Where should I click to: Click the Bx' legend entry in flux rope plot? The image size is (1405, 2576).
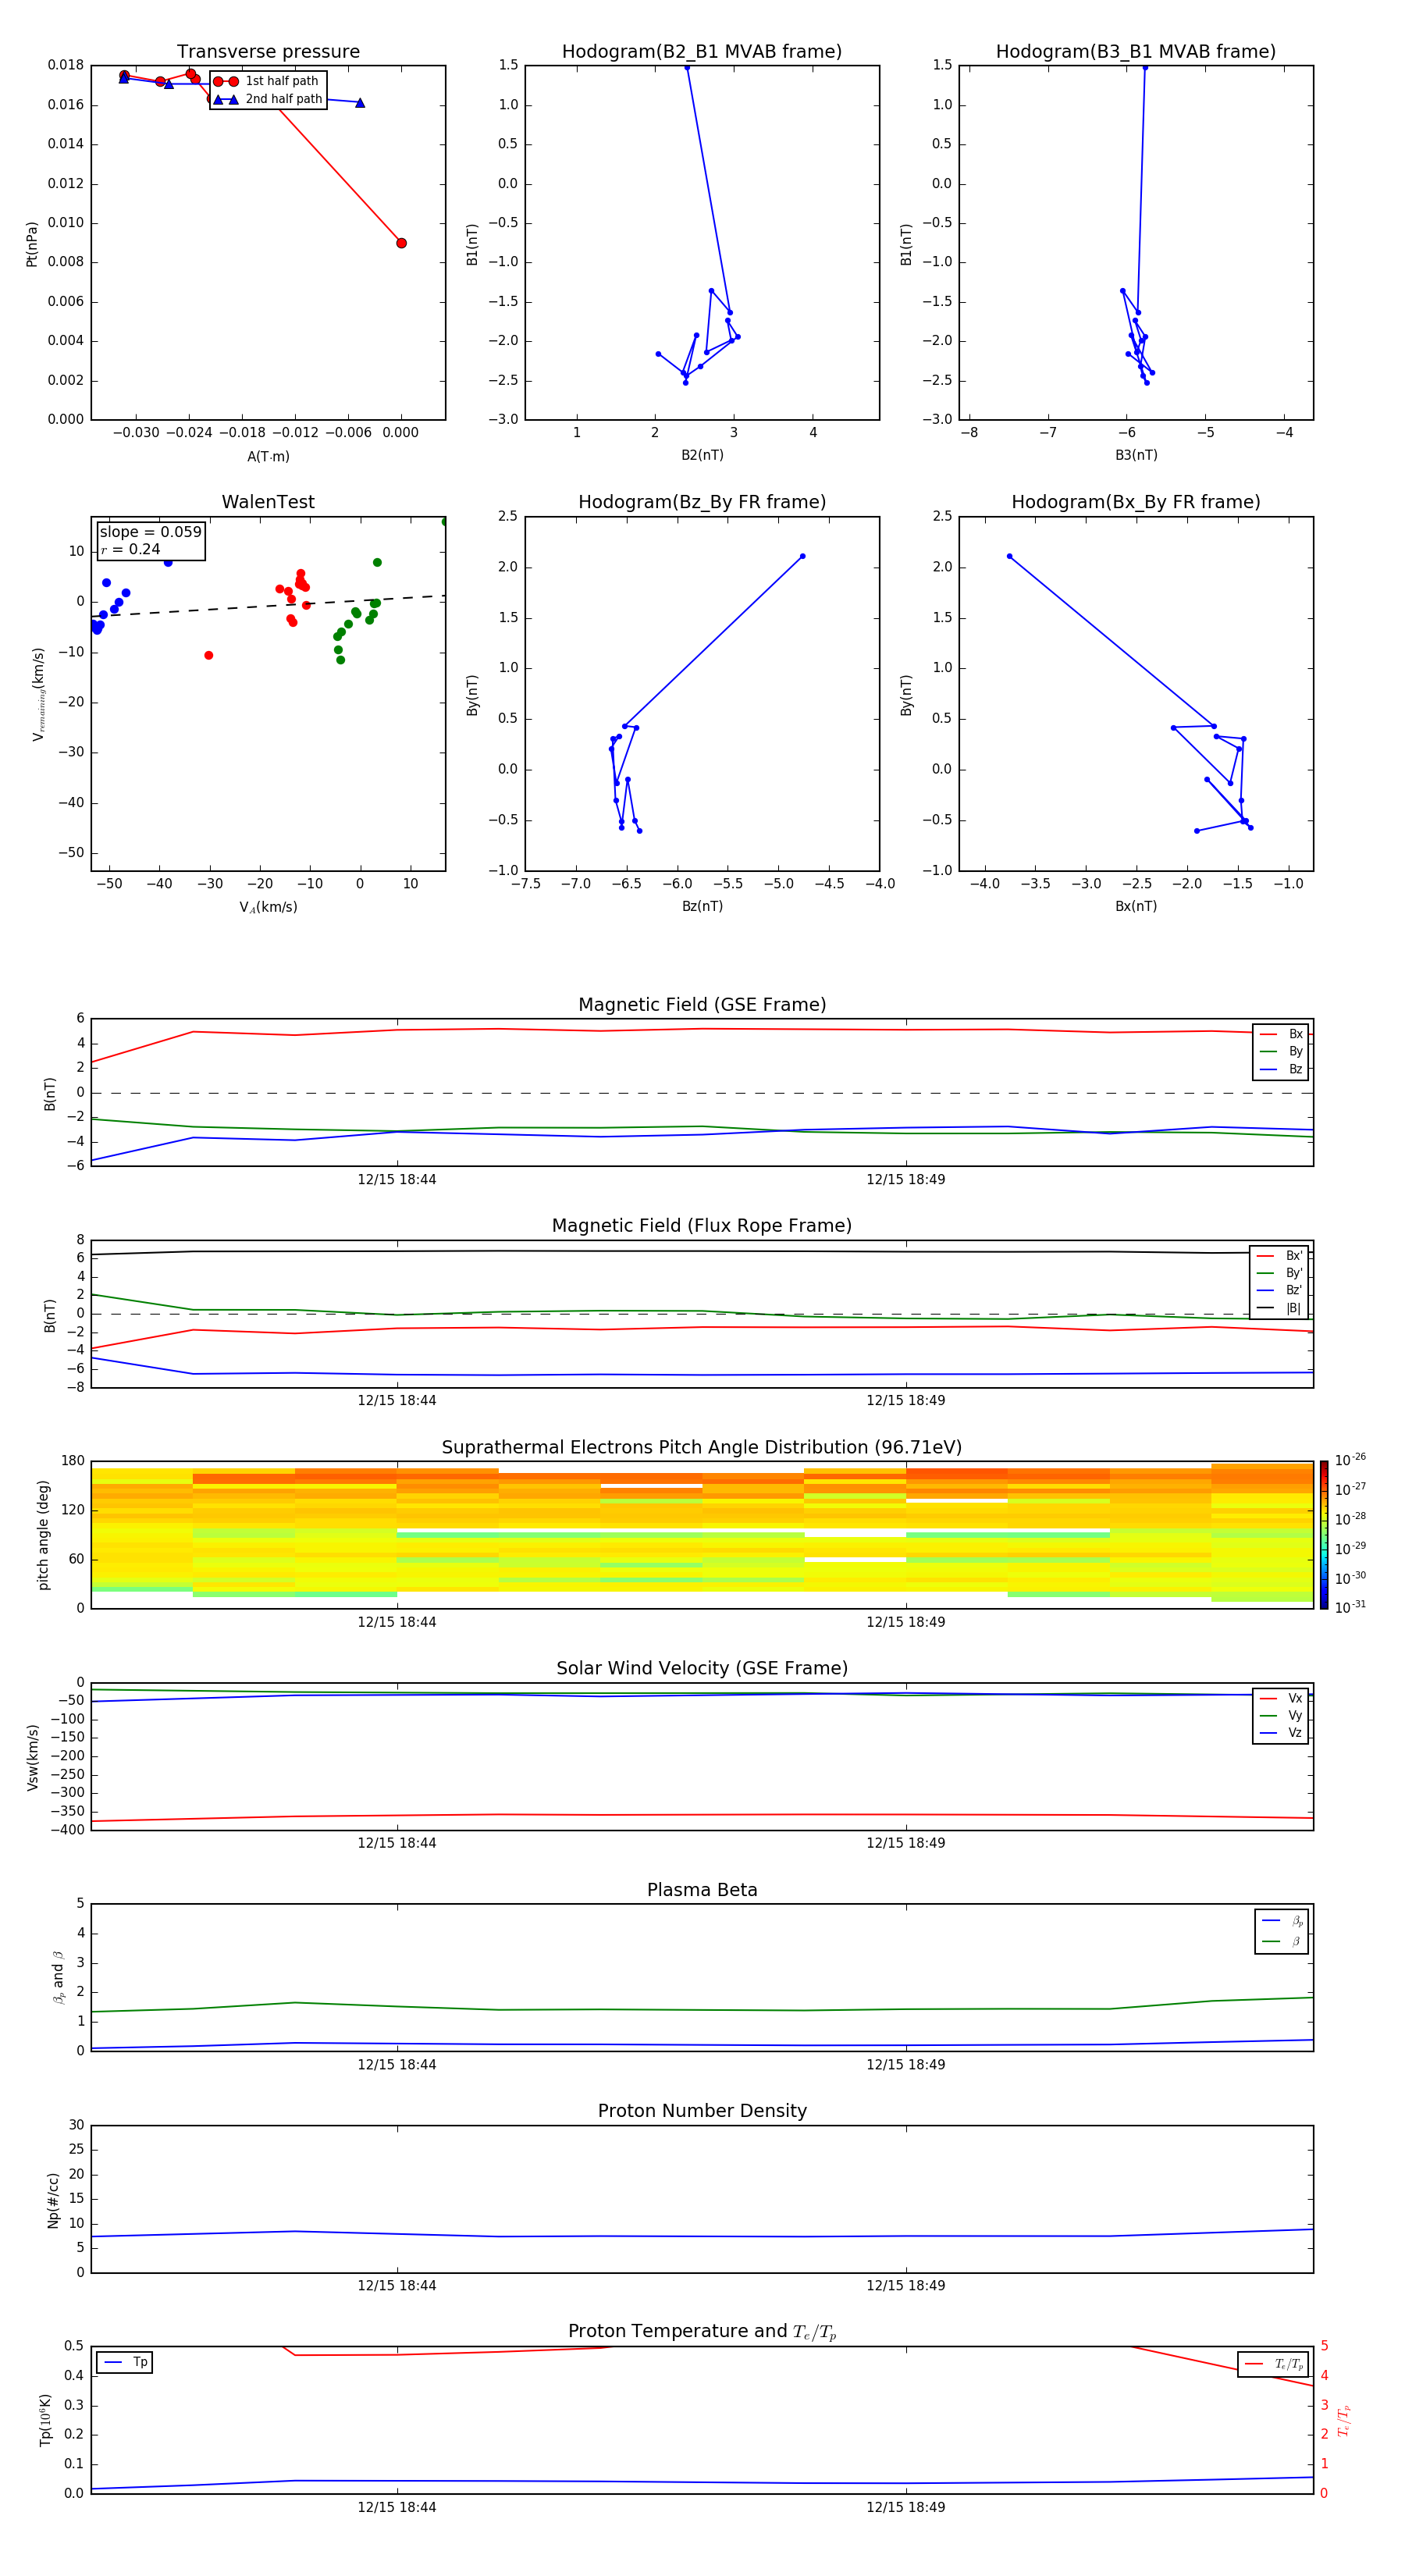point(1279,1256)
